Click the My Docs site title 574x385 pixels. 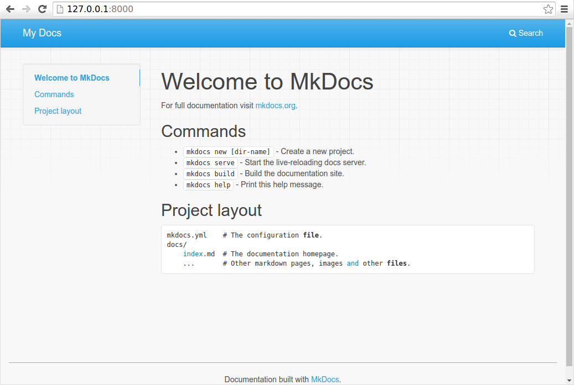coord(42,33)
